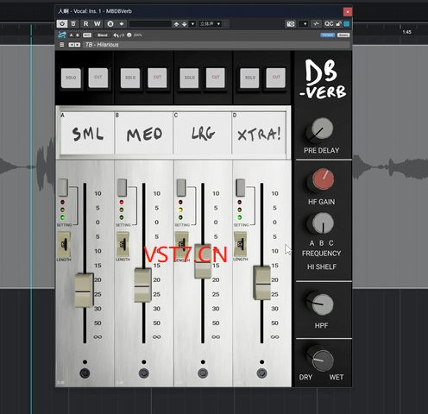Flip channel B LENGTH switch
The image size is (428, 414).
click(x=123, y=245)
